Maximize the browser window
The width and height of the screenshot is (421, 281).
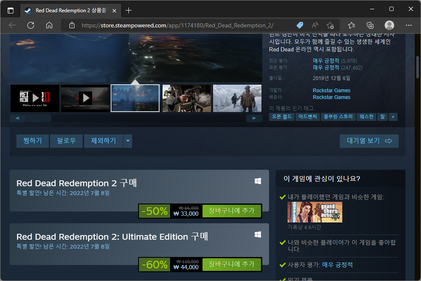pos(392,9)
